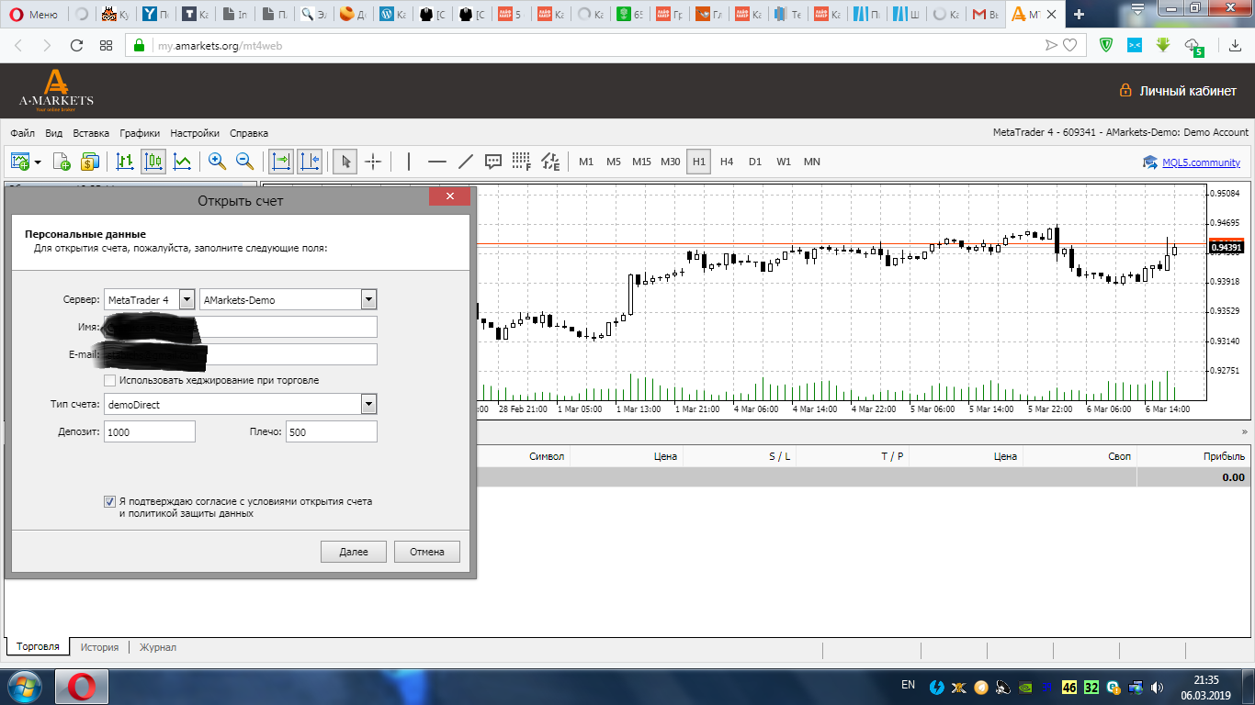Select the text label comment tool
This screenshot has width=1255, height=705.
coord(493,162)
